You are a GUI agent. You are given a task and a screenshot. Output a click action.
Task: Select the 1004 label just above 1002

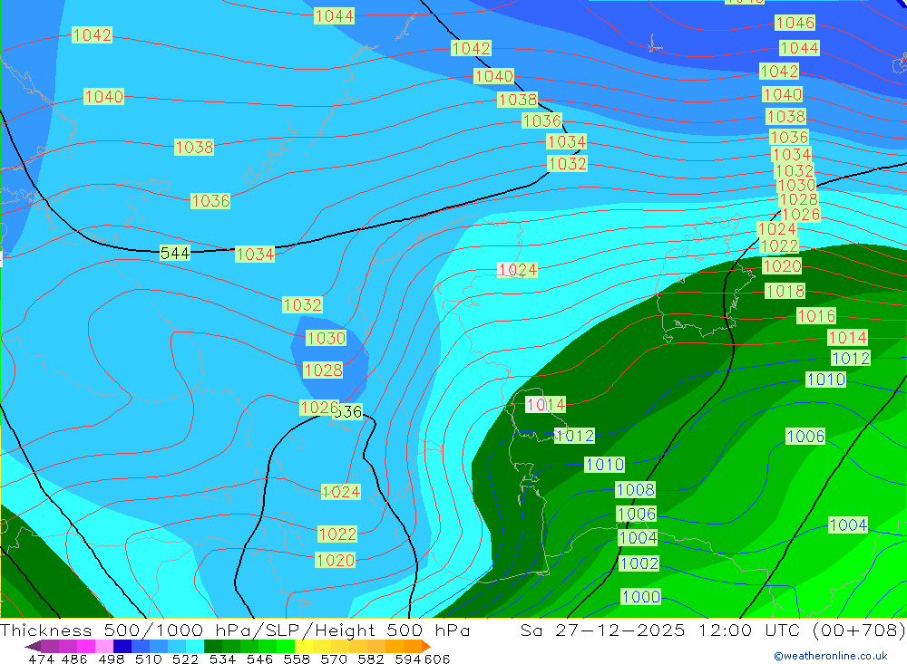click(638, 538)
